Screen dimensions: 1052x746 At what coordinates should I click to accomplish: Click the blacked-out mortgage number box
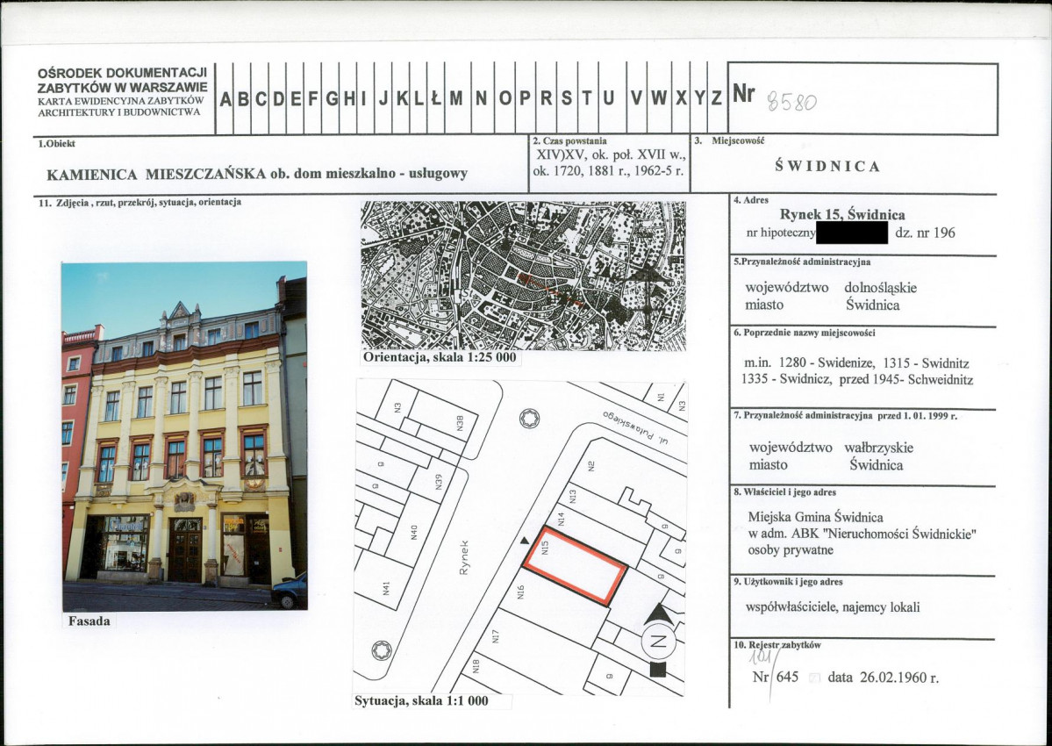coord(852,233)
